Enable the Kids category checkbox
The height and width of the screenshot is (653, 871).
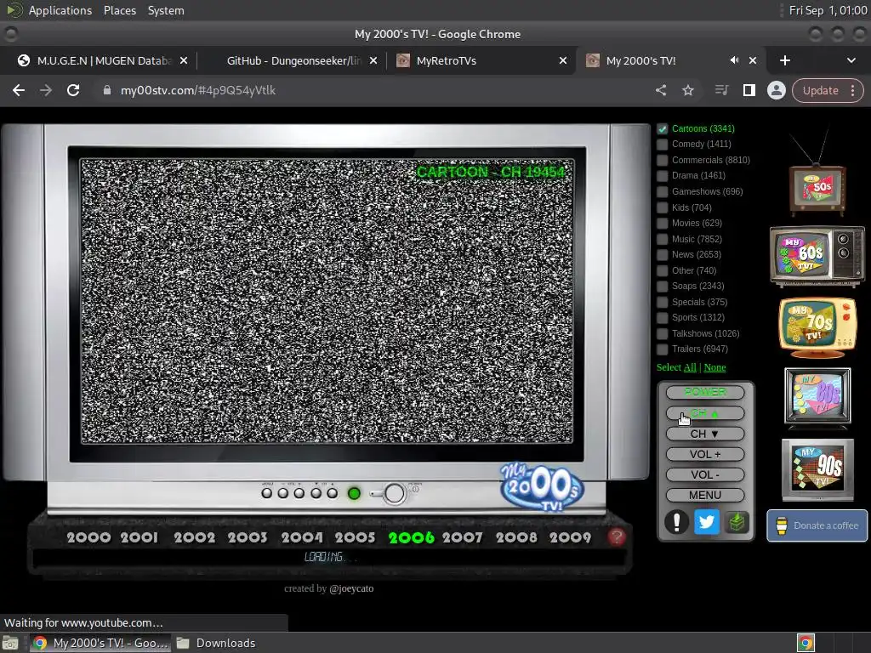click(662, 207)
